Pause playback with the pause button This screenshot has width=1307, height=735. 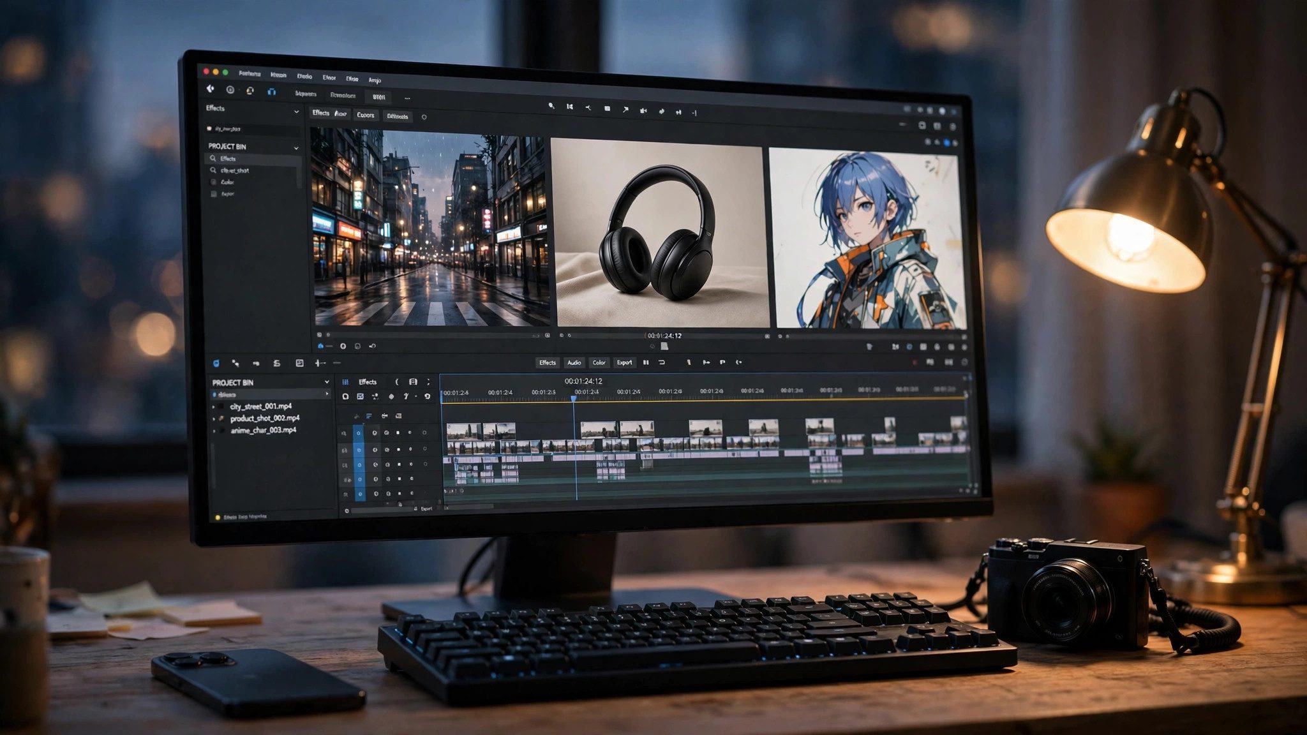(646, 362)
